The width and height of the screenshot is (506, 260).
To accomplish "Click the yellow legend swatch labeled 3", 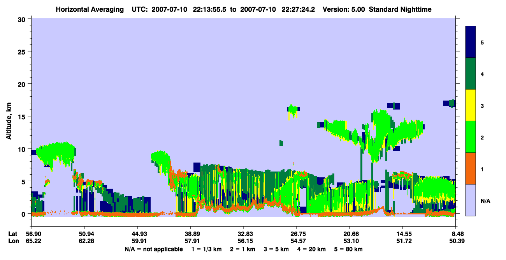I will click(471, 105).
